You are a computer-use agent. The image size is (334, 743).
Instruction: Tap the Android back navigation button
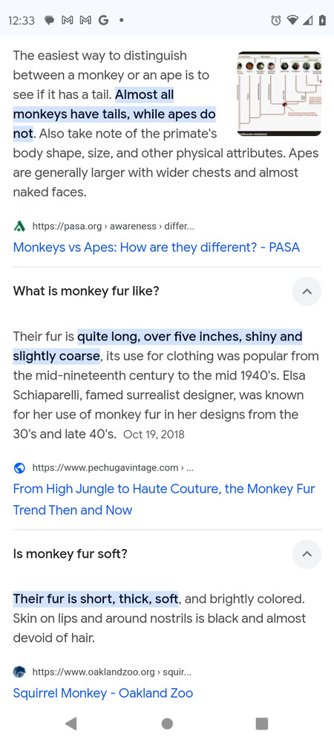tap(71, 723)
